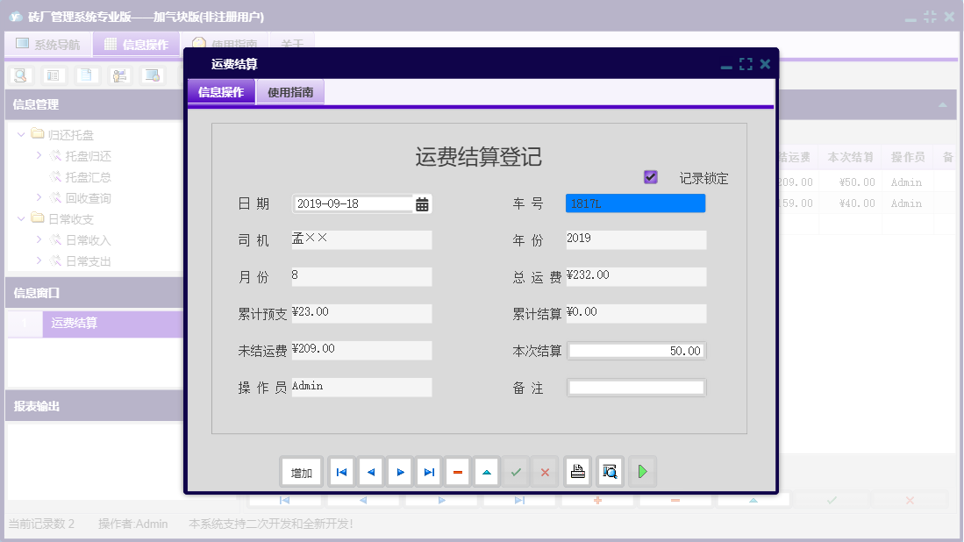Select the monitor-globe icon in the left toolbar

click(152, 75)
